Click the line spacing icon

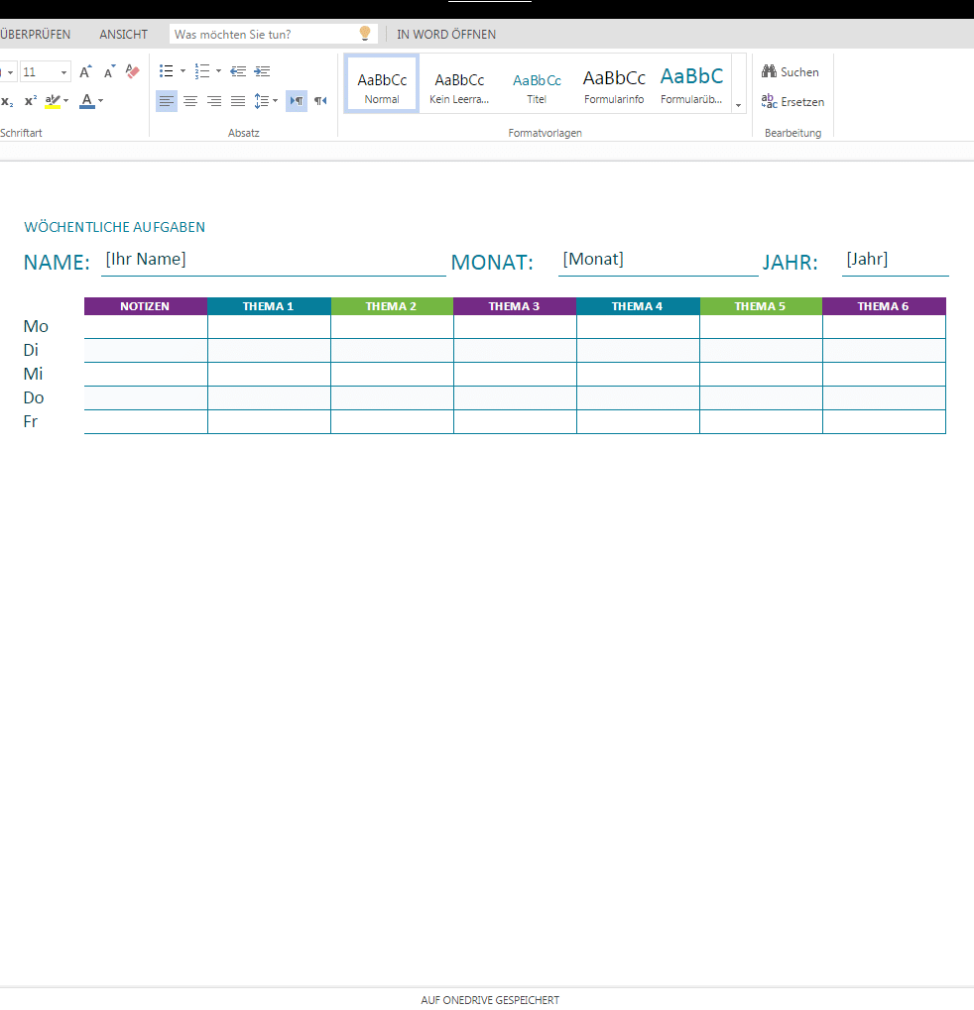261,100
